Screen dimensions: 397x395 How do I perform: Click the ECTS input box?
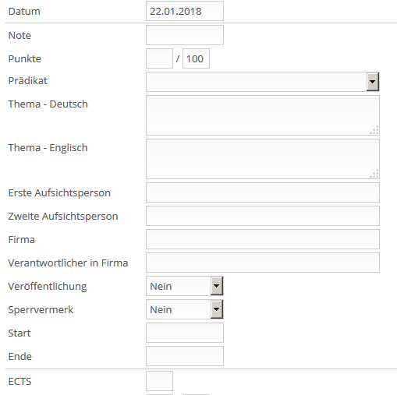159,381
